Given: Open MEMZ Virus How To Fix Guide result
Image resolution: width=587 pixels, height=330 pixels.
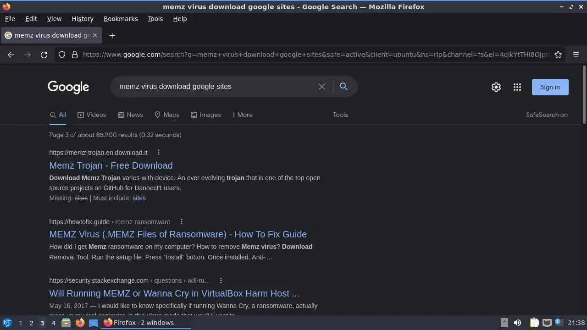Looking at the screenshot, I should pyautogui.click(x=178, y=234).
